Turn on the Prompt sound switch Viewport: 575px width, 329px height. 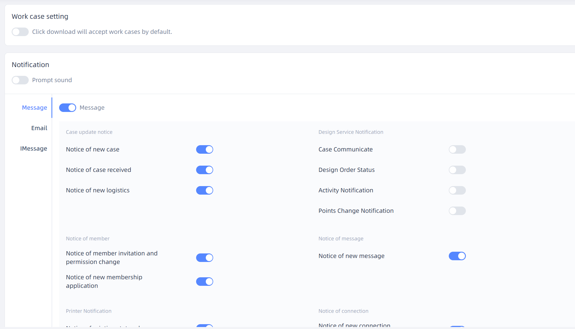click(20, 80)
